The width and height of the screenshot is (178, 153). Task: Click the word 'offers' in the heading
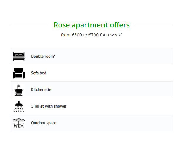[120, 25]
